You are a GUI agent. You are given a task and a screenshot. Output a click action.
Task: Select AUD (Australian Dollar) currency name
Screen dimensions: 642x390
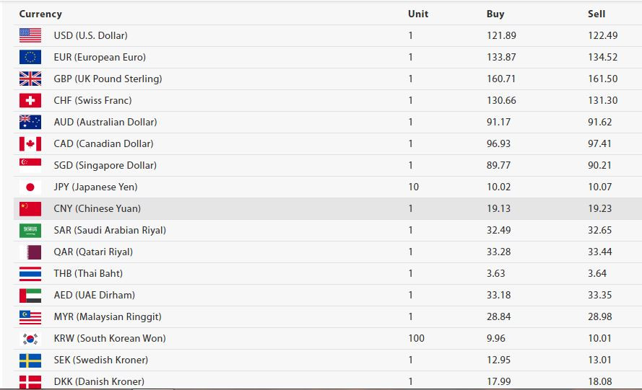pyautogui.click(x=105, y=122)
